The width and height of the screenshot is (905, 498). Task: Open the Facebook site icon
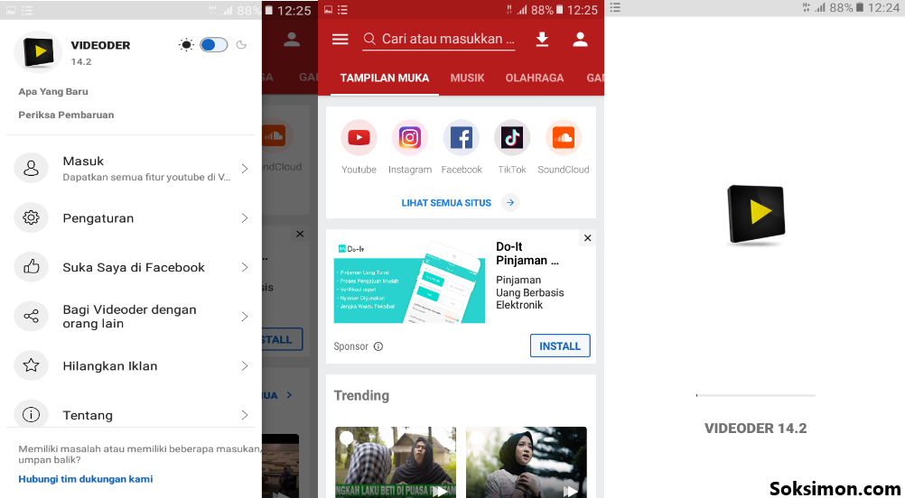coord(462,137)
